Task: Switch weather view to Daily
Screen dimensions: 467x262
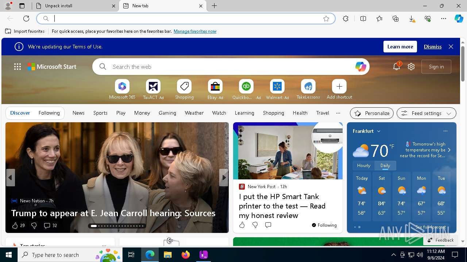Action: pos(385,166)
